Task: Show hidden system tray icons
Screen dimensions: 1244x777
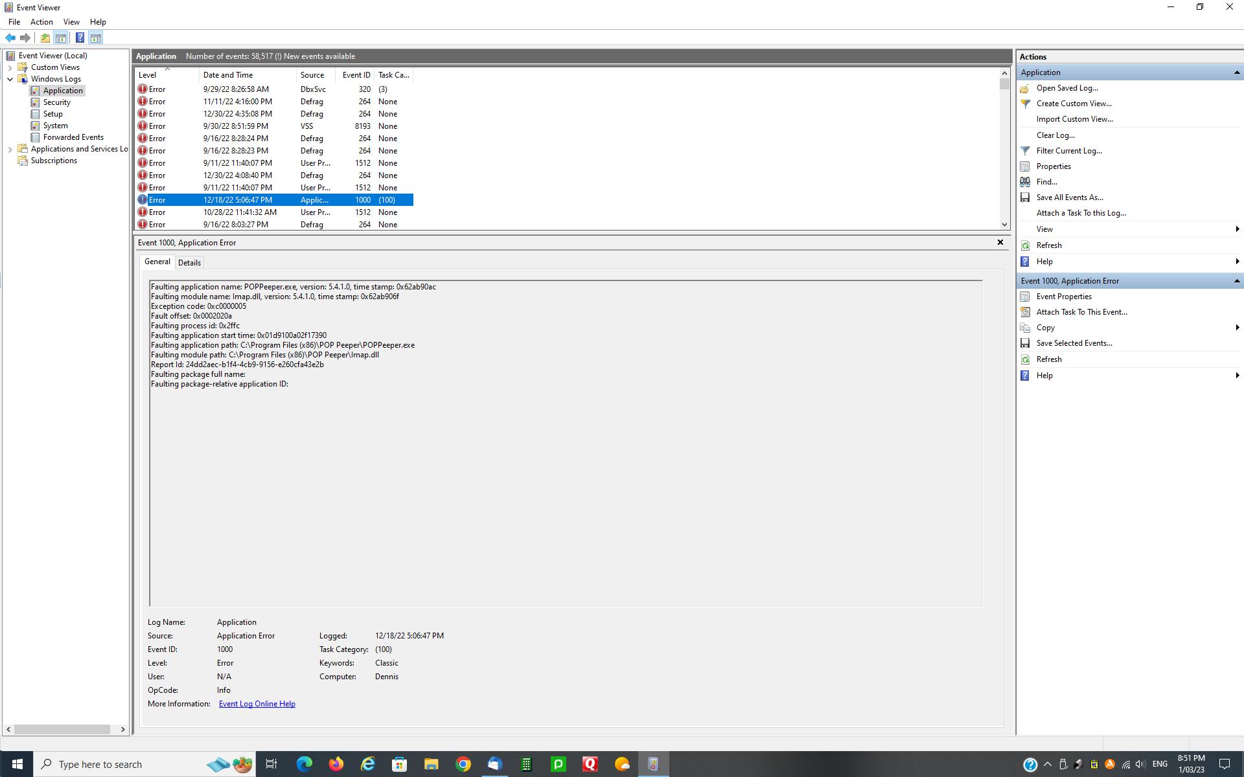Action: pyautogui.click(x=1047, y=765)
